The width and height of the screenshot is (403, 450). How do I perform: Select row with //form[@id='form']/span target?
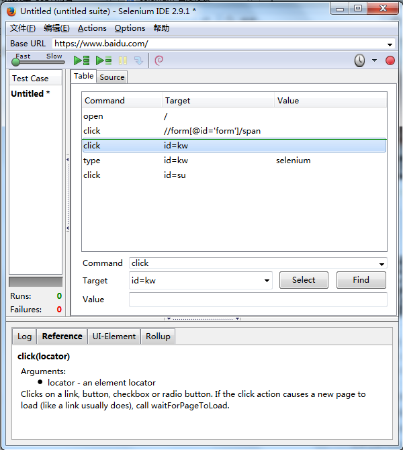click(234, 131)
